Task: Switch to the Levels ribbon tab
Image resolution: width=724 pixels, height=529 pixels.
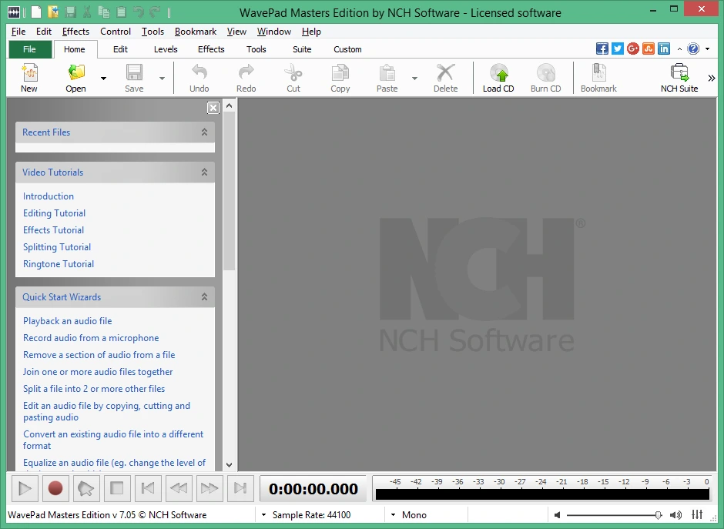Action: pyautogui.click(x=166, y=49)
